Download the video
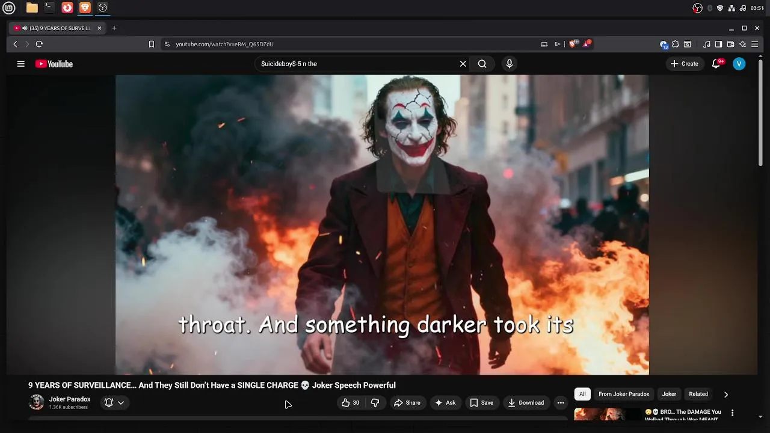770x433 pixels. point(526,403)
